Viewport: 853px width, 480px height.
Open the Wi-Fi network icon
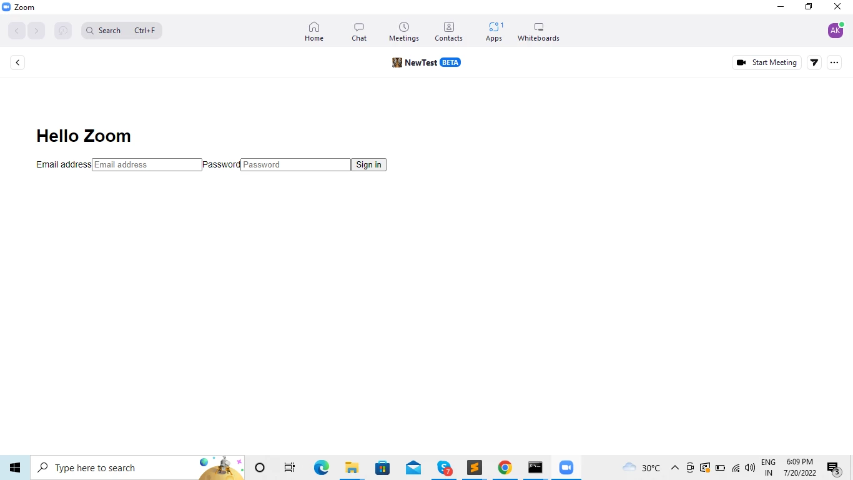tap(736, 467)
